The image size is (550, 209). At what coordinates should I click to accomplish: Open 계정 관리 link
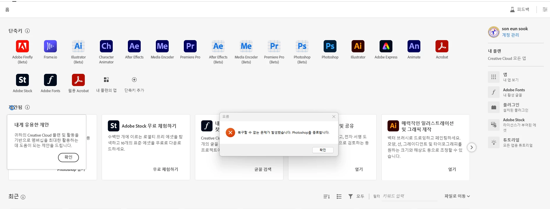pyautogui.click(x=510, y=35)
